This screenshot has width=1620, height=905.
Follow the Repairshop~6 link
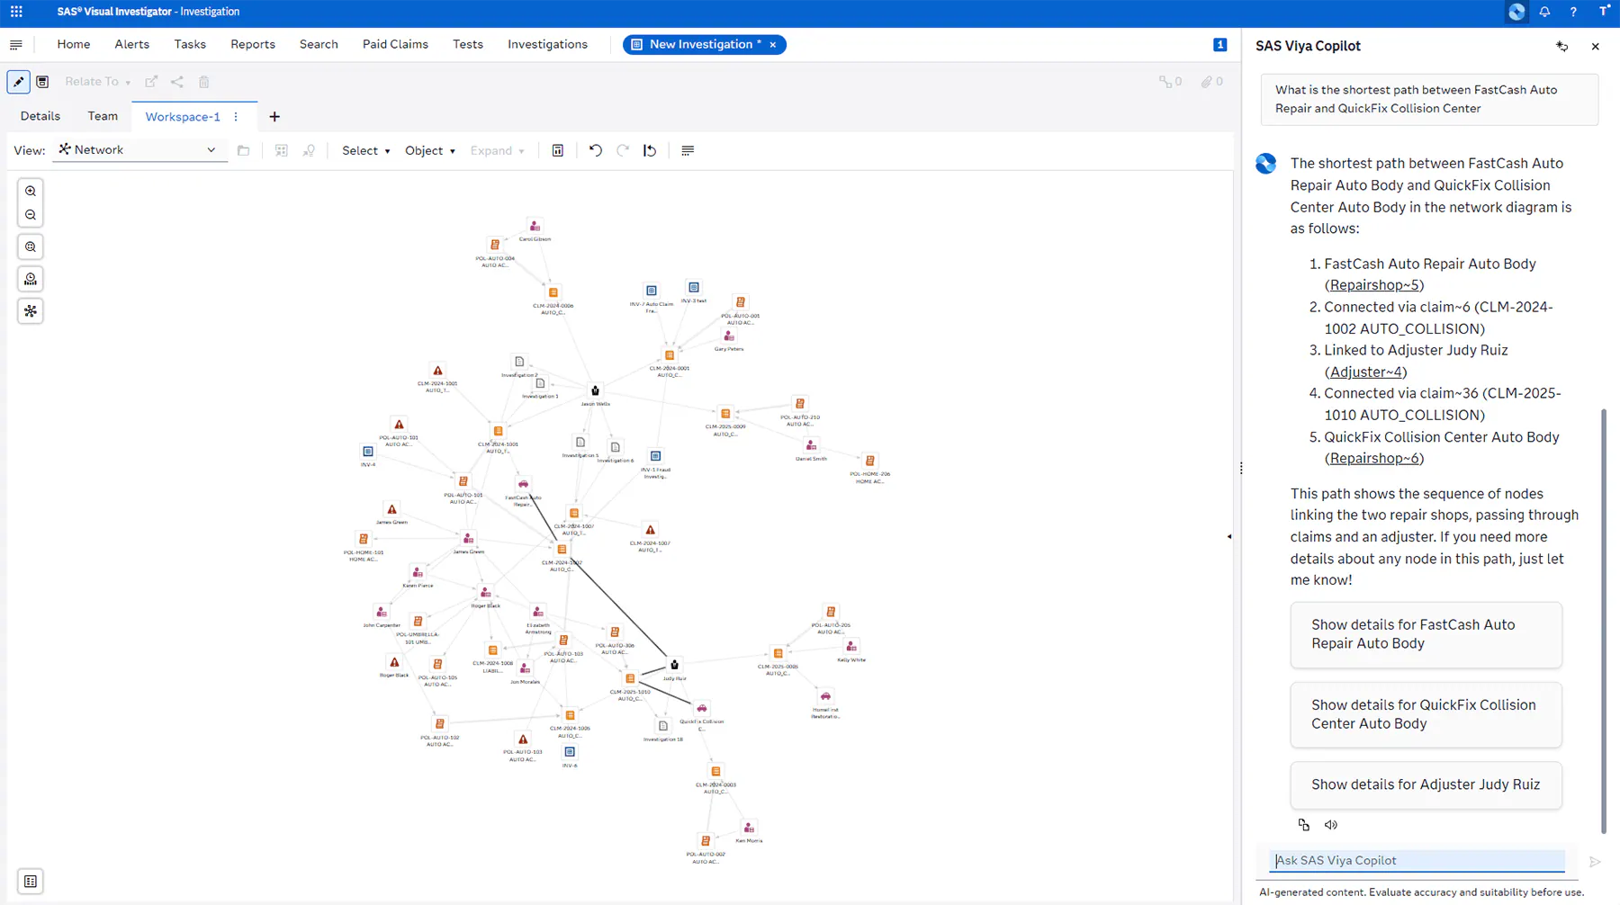(x=1374, y=458)
